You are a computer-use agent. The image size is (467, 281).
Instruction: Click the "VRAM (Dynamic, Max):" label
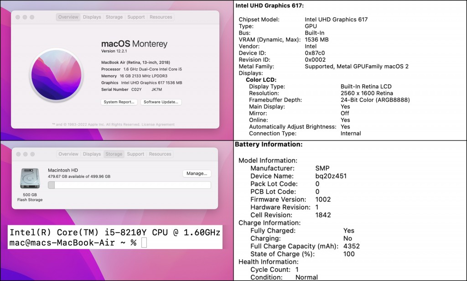pos(270,40)
